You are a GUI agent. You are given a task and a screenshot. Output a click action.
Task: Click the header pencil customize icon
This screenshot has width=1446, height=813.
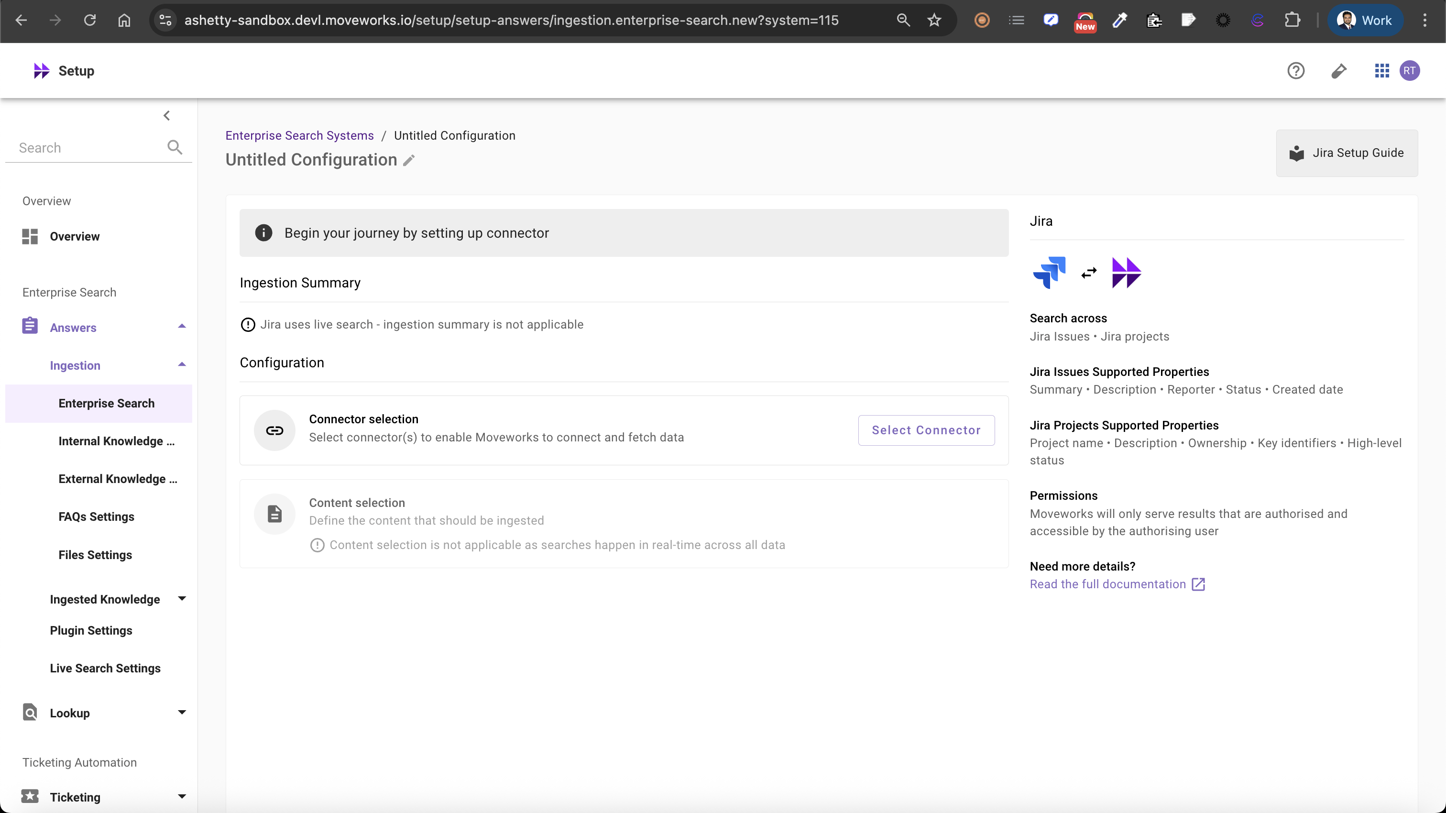[1339, 71]
